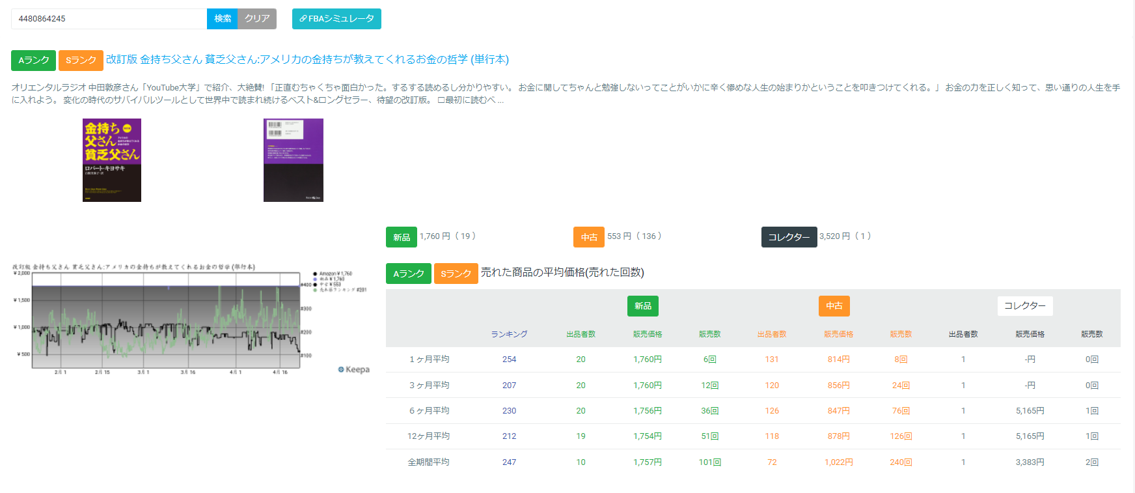Click the book description paragraph text
1135x493 pixels.
[x=566, y=94]
